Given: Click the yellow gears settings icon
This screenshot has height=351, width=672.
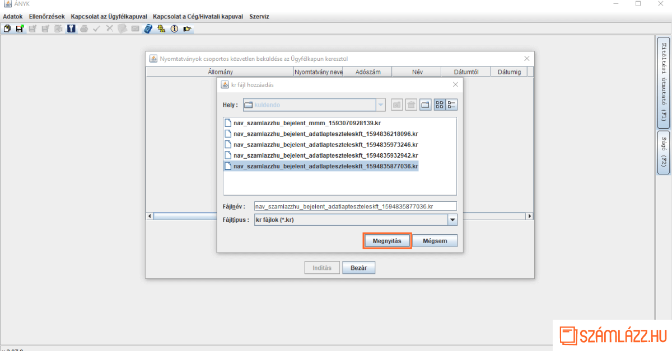Looking at the screenshot, I should coord(161,29).
